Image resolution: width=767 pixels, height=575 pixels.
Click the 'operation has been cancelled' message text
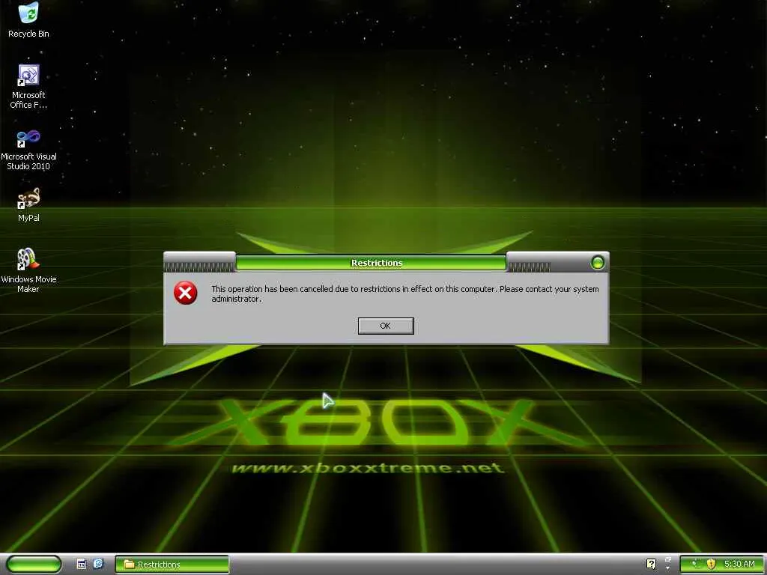tap(405, 293)
